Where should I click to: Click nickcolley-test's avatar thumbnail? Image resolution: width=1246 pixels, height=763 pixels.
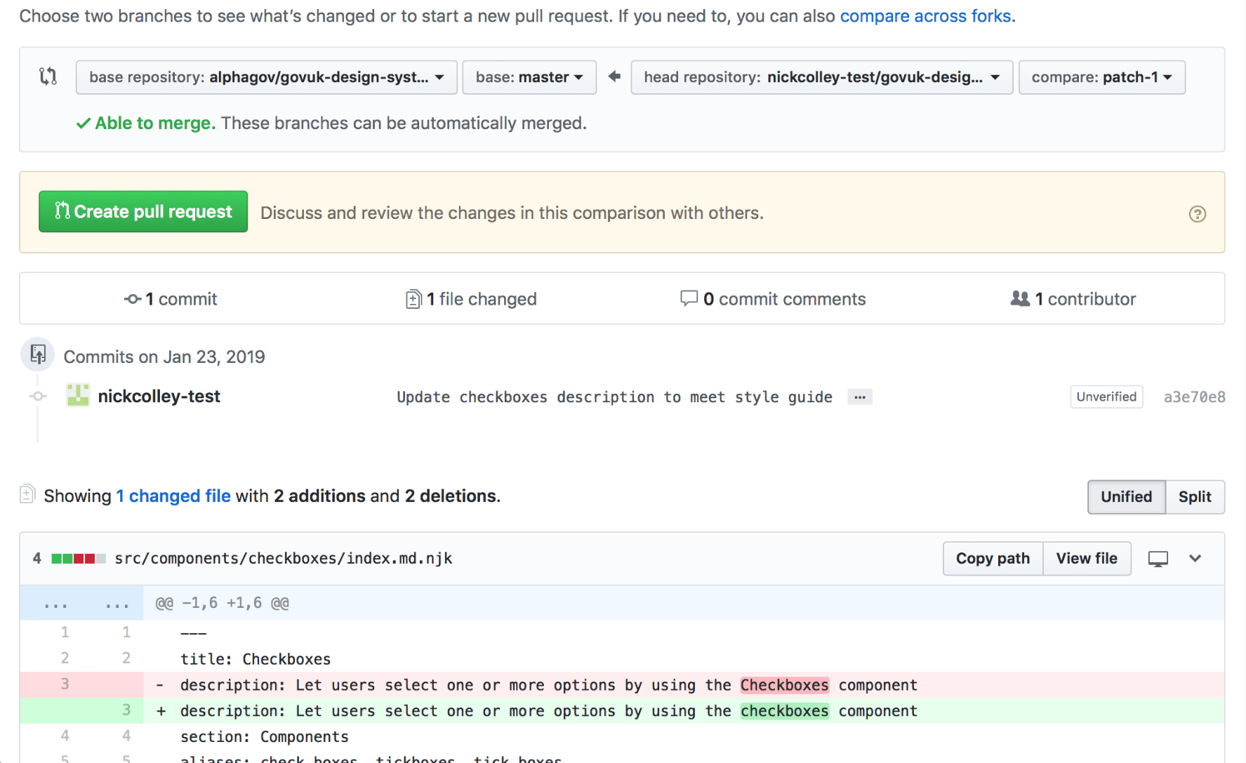click(x=77, y=395)
